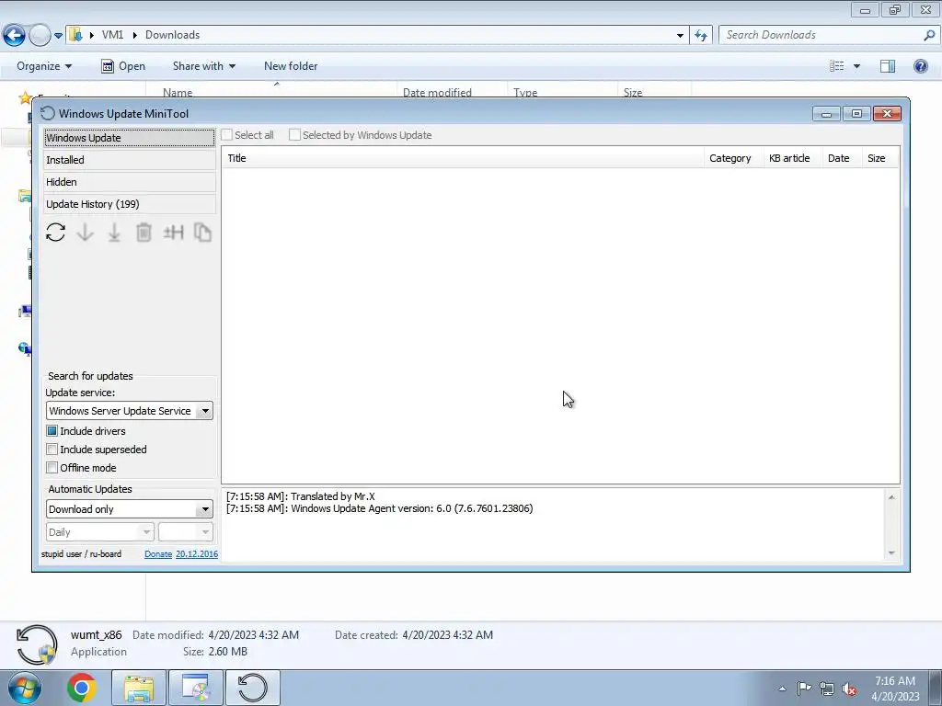Click the muted volume tray icon
The image size is (942, 706).
pos(849,689)
